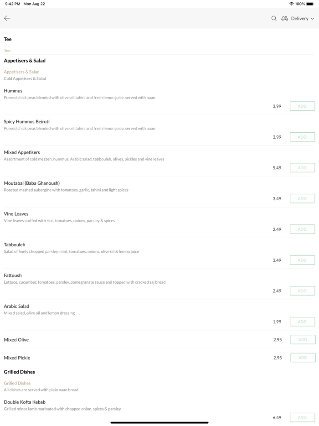This screenshot has width=319, height=426.
Task: Open the menu search icon
Action: pos(274,18)
